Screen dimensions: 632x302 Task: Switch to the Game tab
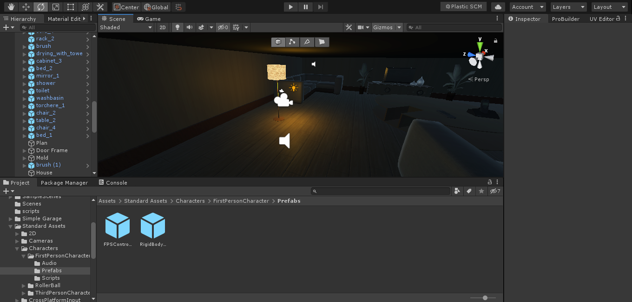(149, 19)
